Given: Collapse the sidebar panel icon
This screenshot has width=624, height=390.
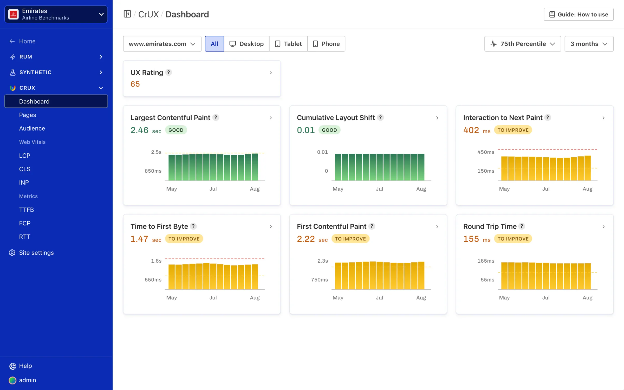Looking at the screenshot, I should point(127,14).
